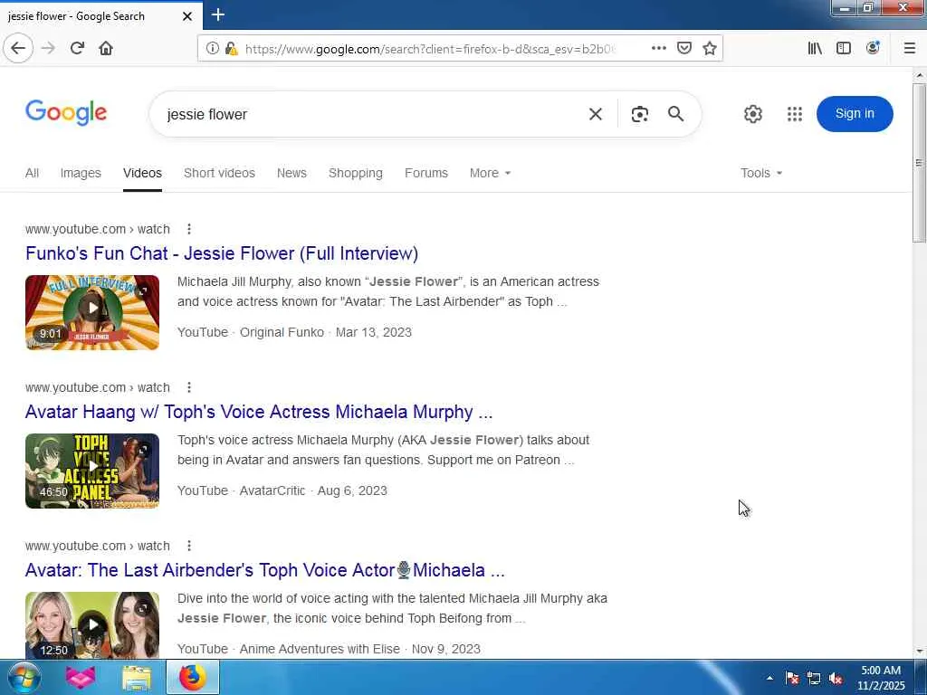This screenshot has height=695, width=927.
Task: Click the Google logo
Action: click(66, 113)
